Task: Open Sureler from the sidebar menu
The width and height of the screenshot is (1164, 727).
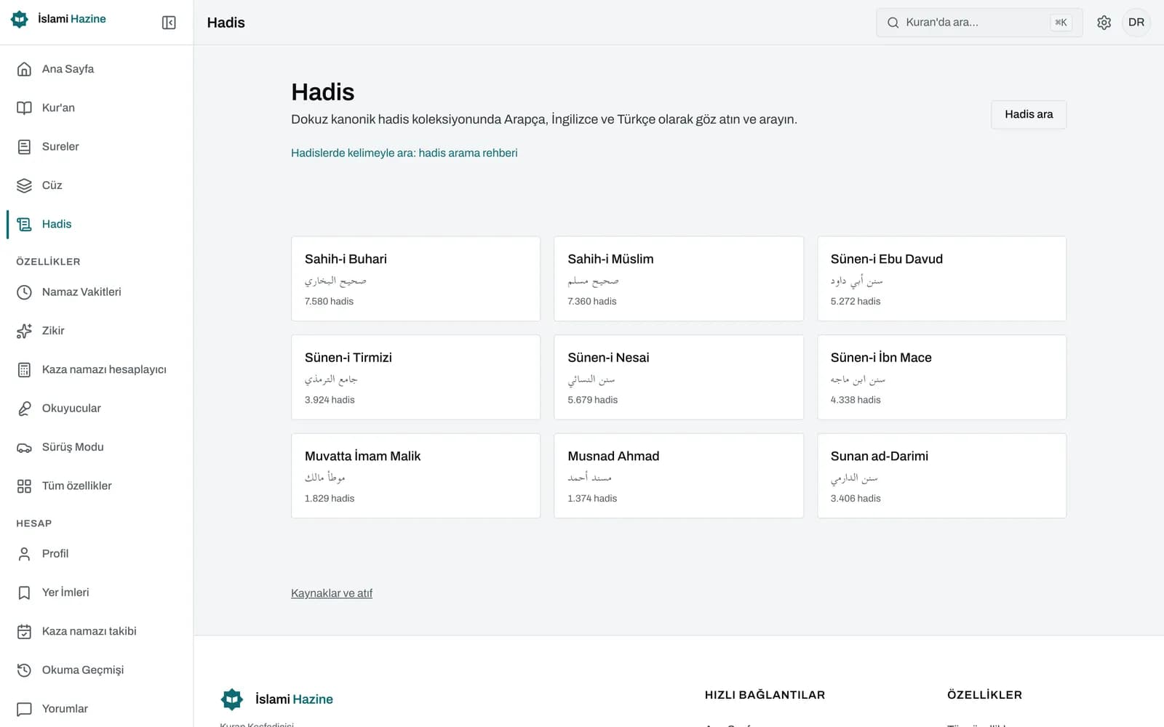Action: (x=96, y=147)
